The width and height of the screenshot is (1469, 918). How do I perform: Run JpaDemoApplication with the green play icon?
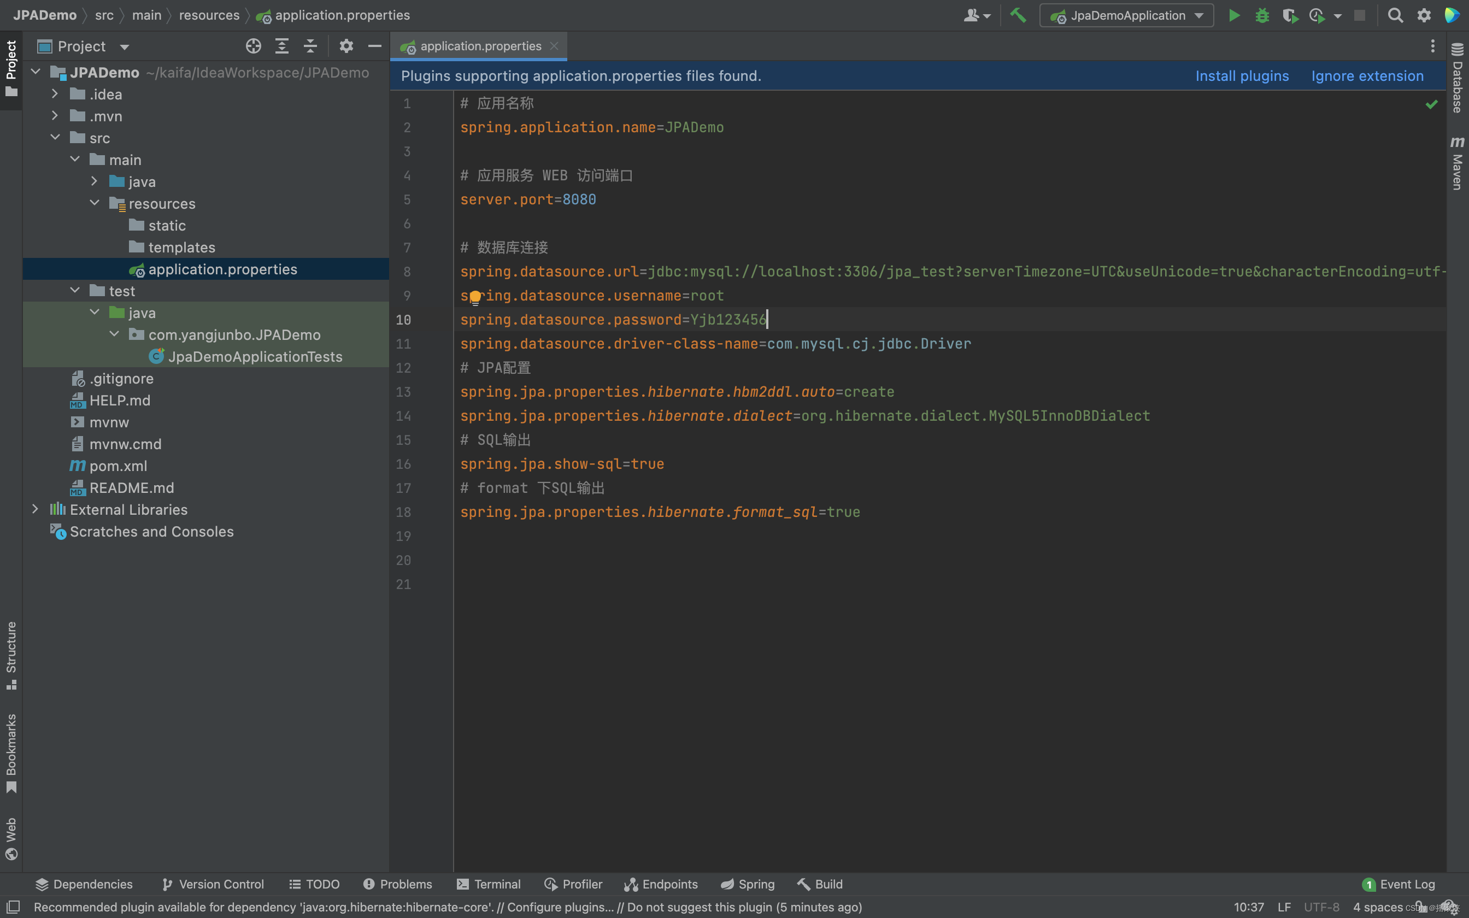pos(1234,15)
